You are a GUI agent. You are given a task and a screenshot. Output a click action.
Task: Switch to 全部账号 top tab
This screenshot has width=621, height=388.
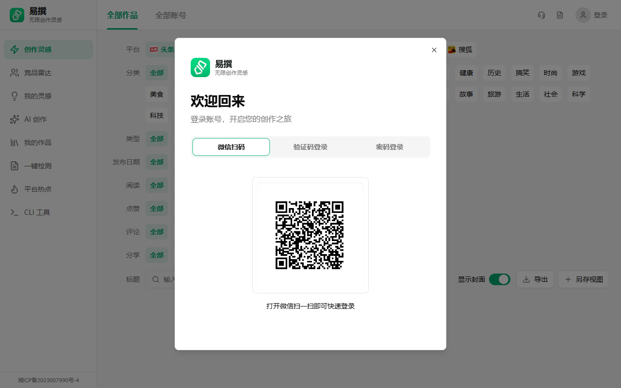[x=171, y=15]
